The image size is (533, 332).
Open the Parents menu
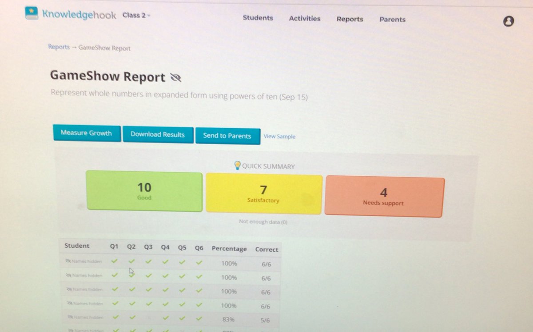point(392,20)
